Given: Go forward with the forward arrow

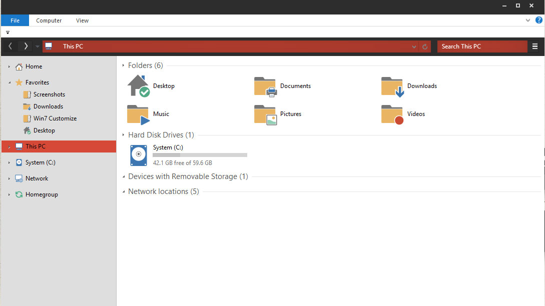Looking at the screenshot, I should point(26,46).
